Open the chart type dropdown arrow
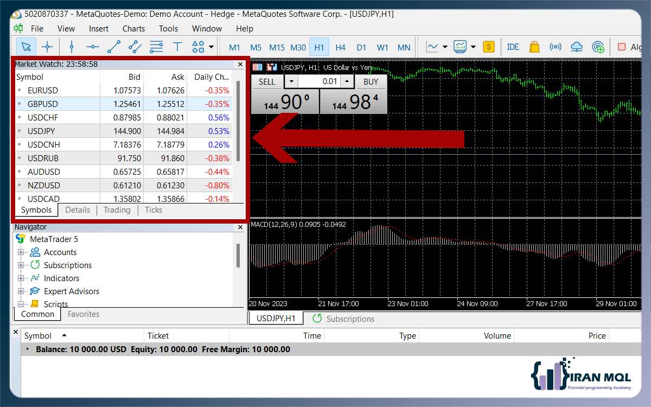This screenshot has width=651, height=407. [x=445, y=47]
